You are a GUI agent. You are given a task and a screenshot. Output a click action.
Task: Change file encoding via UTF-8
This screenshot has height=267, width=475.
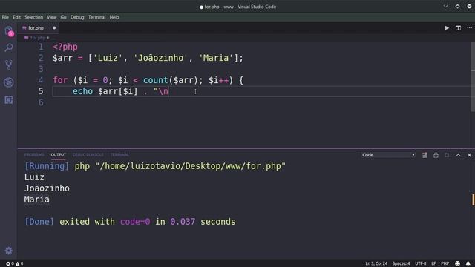tap(421, 263)
